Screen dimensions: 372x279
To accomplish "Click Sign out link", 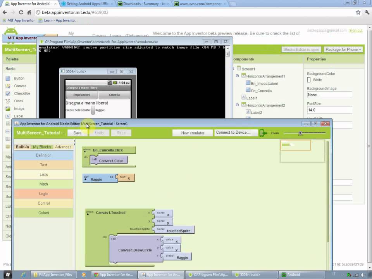I will pyautogui.click(x=356, y=31).
